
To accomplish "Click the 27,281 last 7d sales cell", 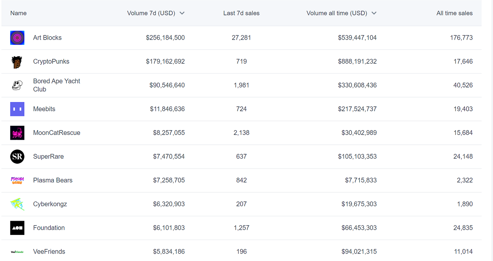I will (241, 38).
